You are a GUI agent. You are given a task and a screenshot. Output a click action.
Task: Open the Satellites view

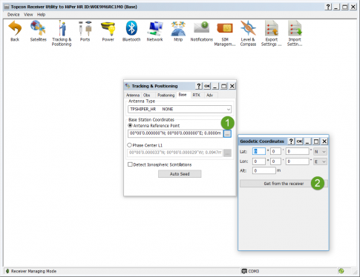click(x=38, y=31)
